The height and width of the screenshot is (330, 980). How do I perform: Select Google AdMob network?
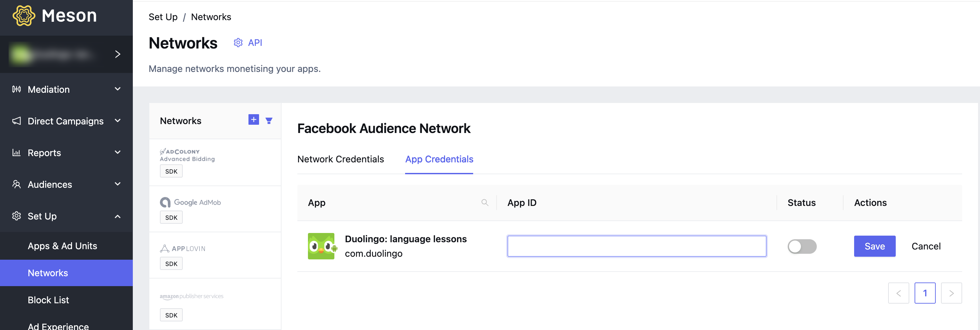215,209
